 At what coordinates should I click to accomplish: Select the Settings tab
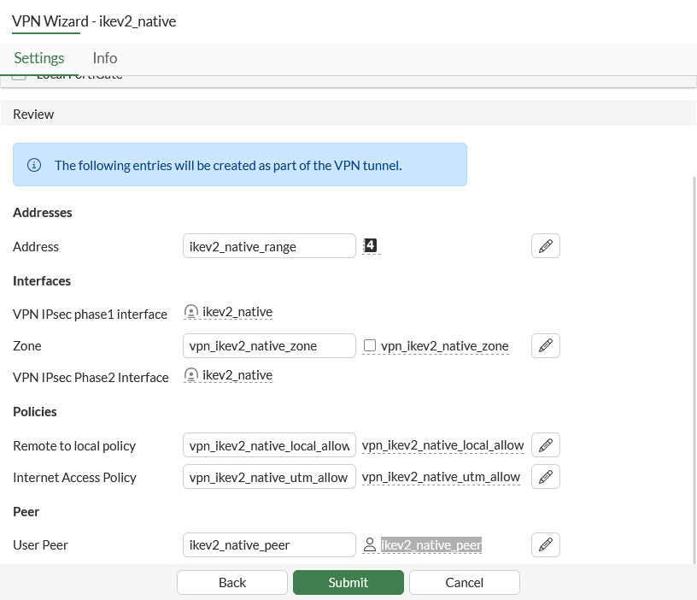pos(39,58)
